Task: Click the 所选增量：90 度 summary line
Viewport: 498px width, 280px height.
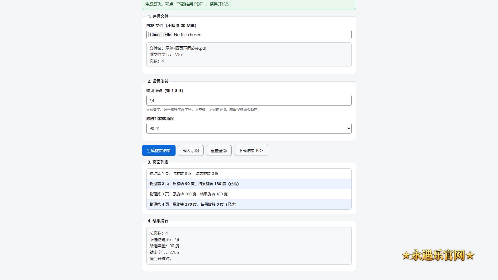Action: click(x=164, y=246)
